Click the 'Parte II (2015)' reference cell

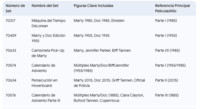coord(166,80)
